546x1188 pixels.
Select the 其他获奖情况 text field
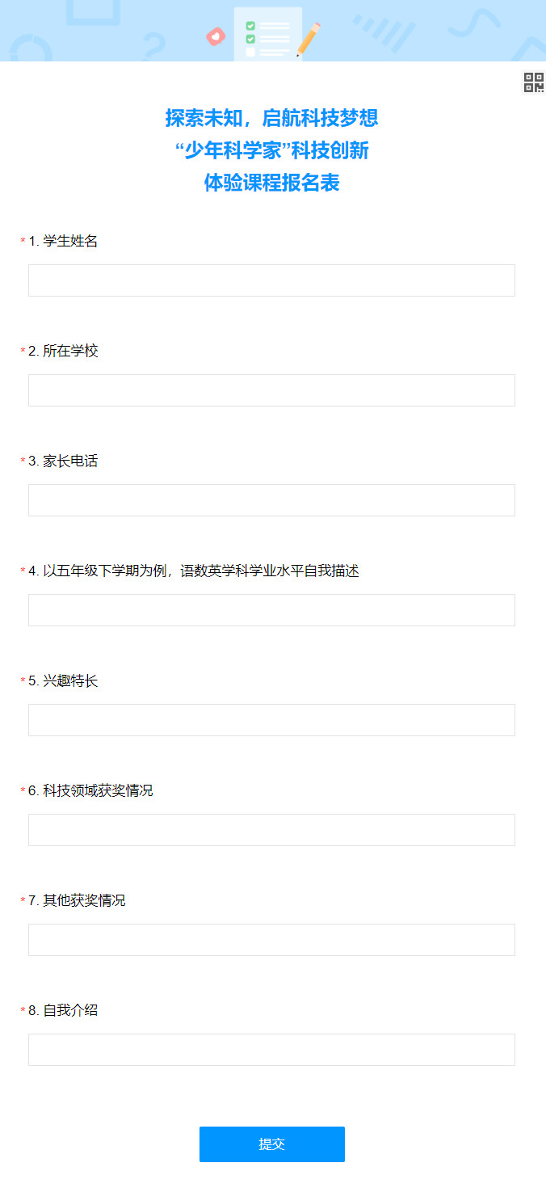(271, 940)
